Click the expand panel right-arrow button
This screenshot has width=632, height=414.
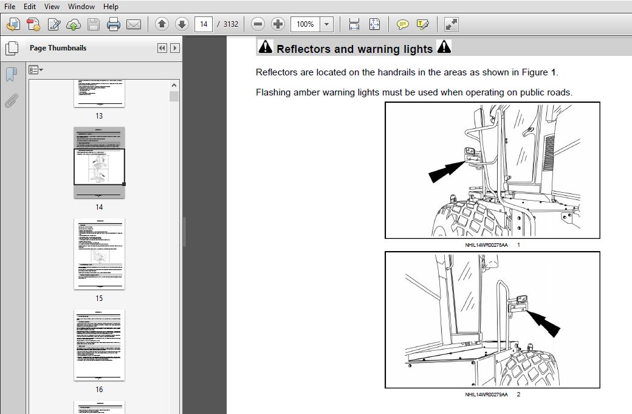click(x=175, y=48)
